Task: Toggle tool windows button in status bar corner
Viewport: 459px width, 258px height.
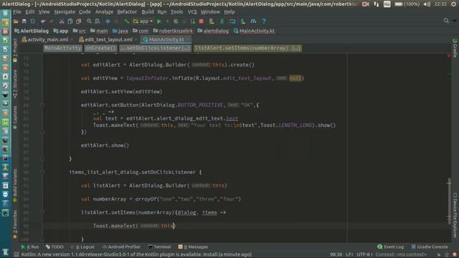Action: pos(16,254)
